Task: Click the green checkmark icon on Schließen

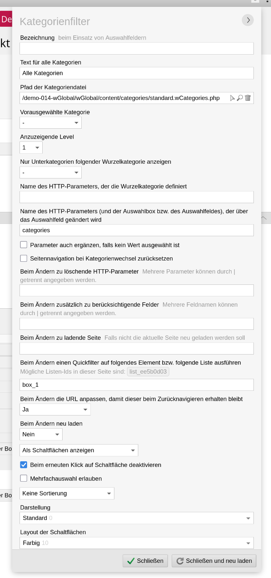Action: (x=132, y=560)
